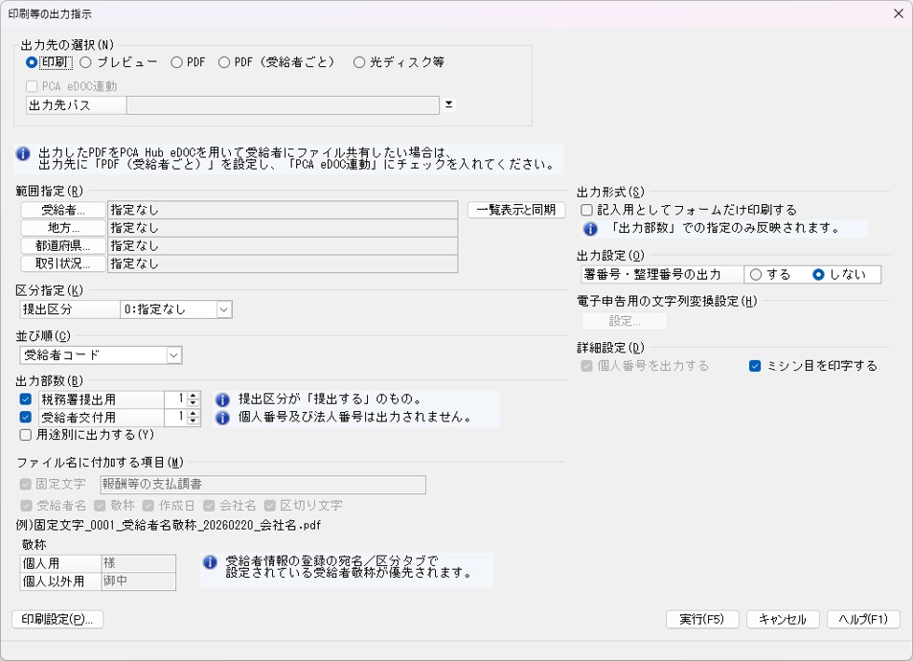Screen dimensions: 913x661
Task: Decrease the 受給者交付用 copy count with the down arrow
Action: click(x=194, y=422)
